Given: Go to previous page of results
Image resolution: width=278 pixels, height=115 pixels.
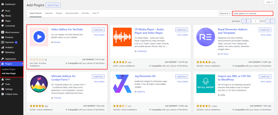Looking at the screenshot, I should [x=249, y=21].
